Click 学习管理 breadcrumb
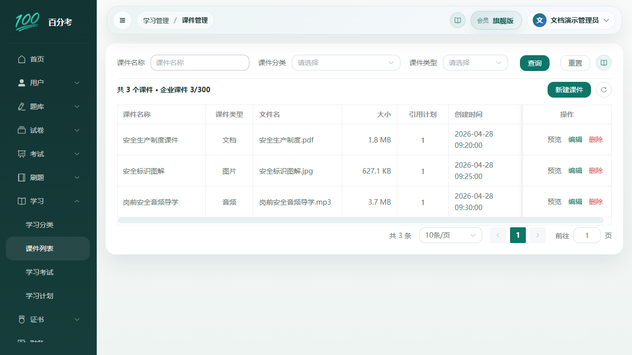This screenshot has height=355, width=632. (x=156, y=20)
